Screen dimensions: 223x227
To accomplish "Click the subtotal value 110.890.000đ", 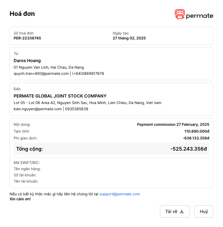I will pos(197,131).
